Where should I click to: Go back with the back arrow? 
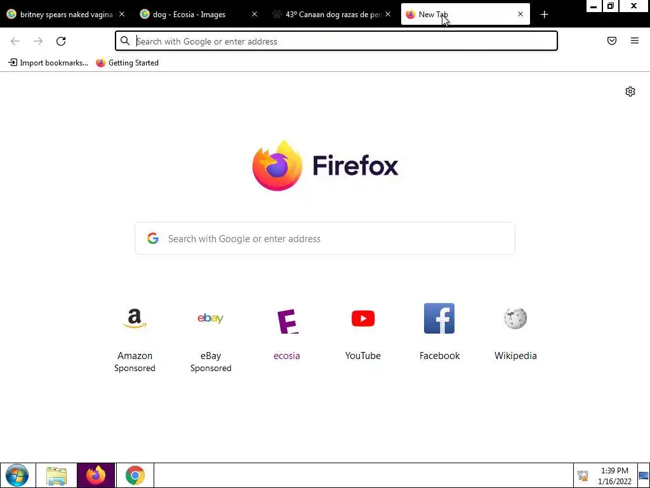pyautogui.click(x=15, y=41)
